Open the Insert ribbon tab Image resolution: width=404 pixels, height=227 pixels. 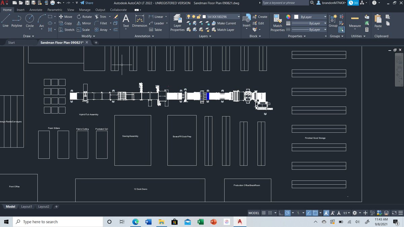(21, 10)
